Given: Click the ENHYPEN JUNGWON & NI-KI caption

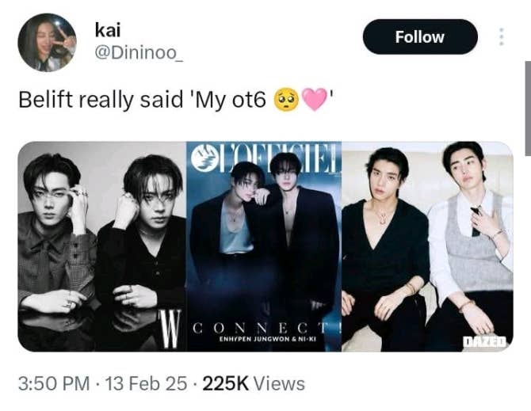Looking at the screenshot, I should [x=268, y=339].
